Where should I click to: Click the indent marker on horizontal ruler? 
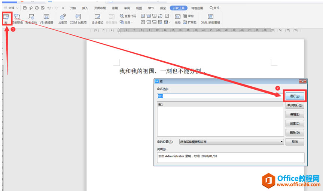pos(119,30)
